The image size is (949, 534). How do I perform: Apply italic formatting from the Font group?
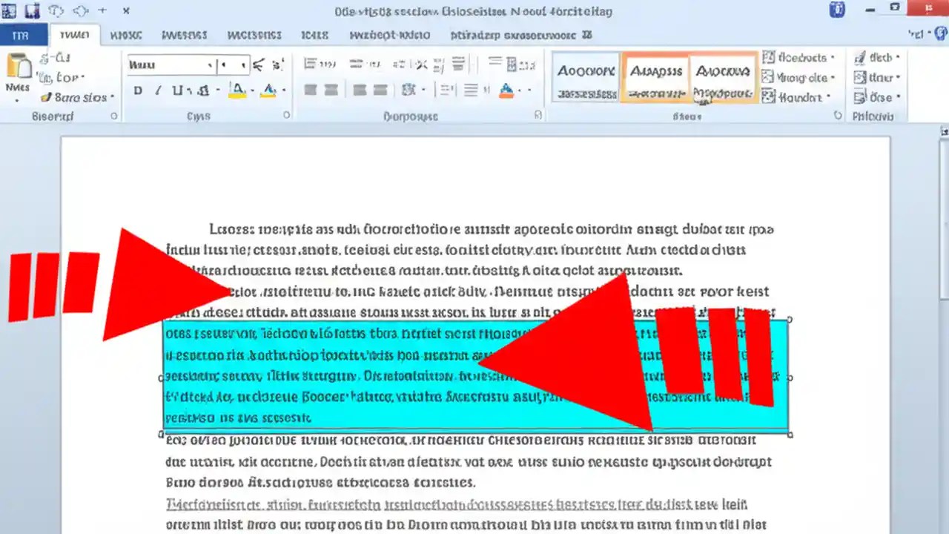tap(159, 90)
